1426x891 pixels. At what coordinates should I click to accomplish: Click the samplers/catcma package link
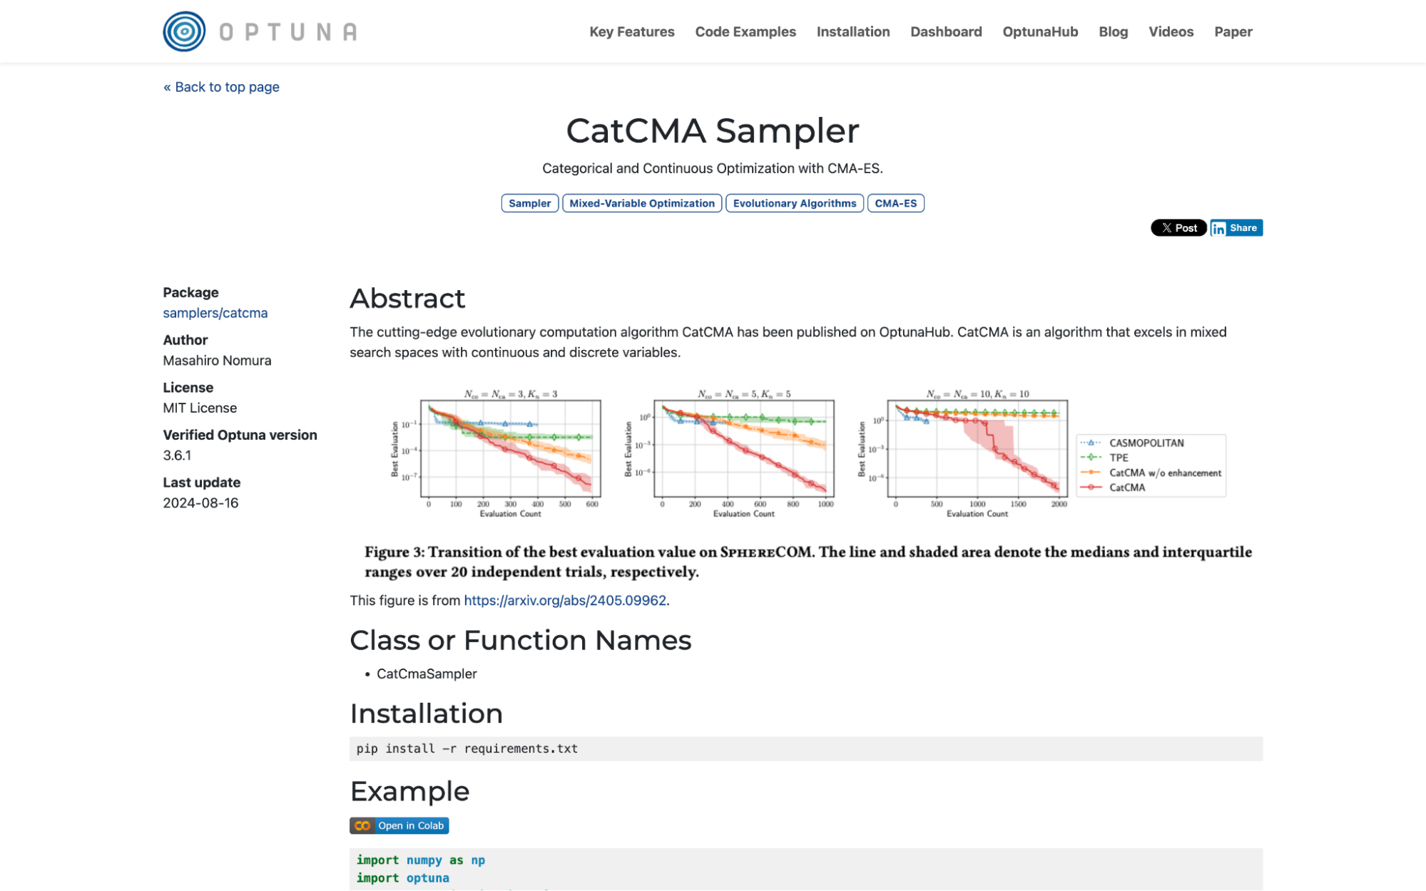(x=215, y=313)
